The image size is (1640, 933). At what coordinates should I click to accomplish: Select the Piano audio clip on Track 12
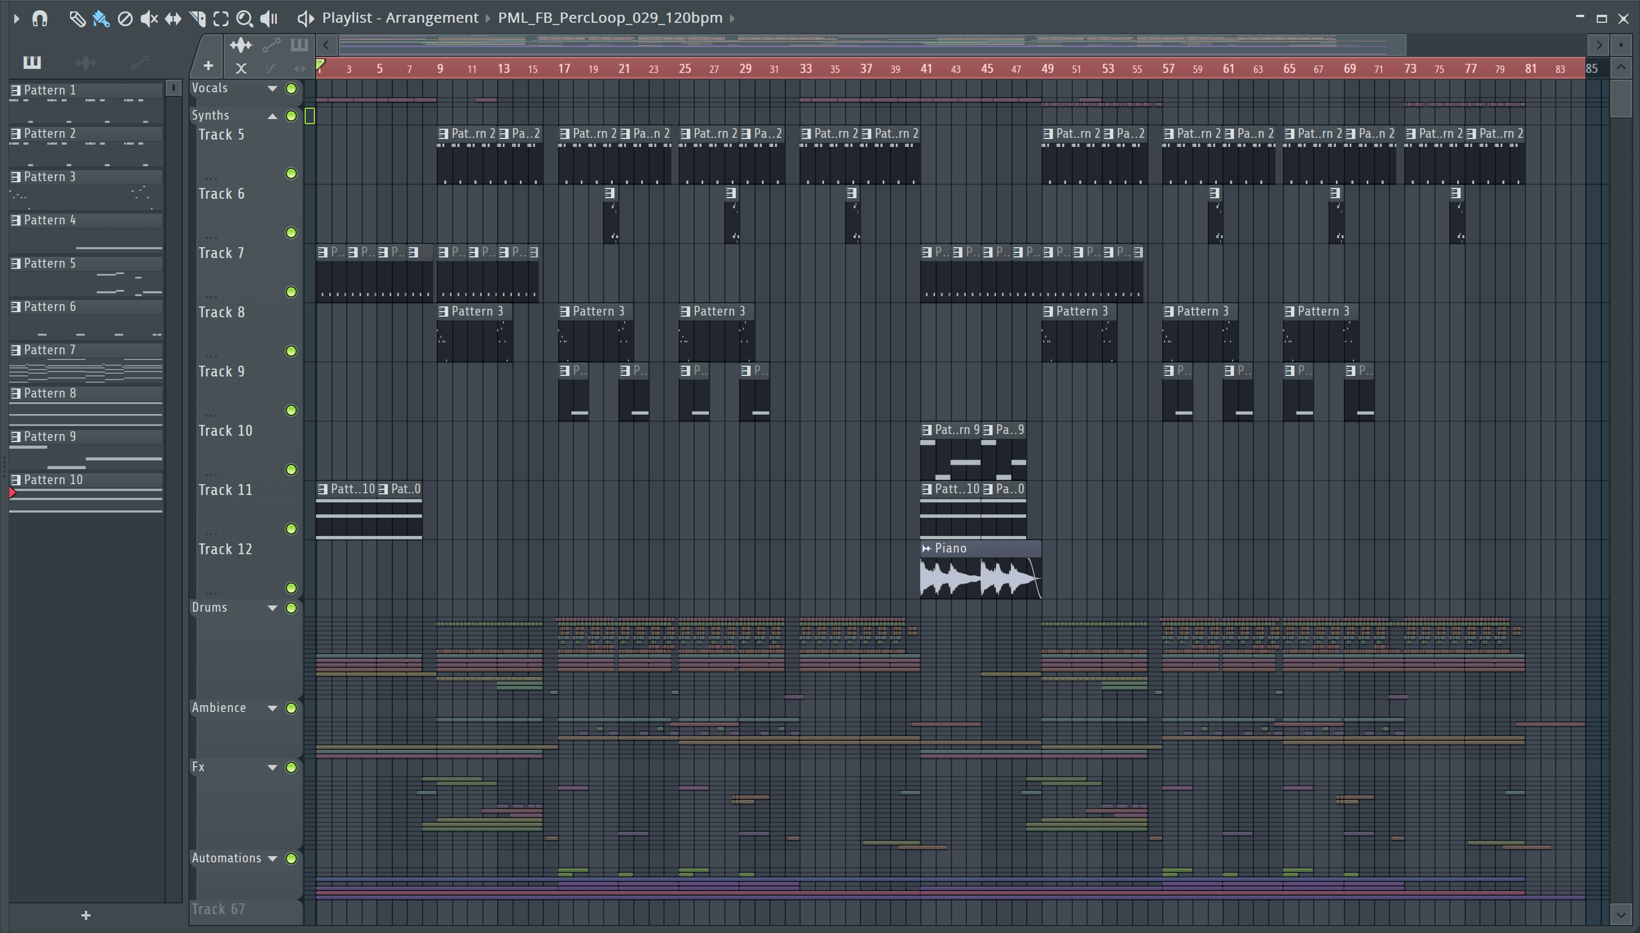(x=980, y=570)
